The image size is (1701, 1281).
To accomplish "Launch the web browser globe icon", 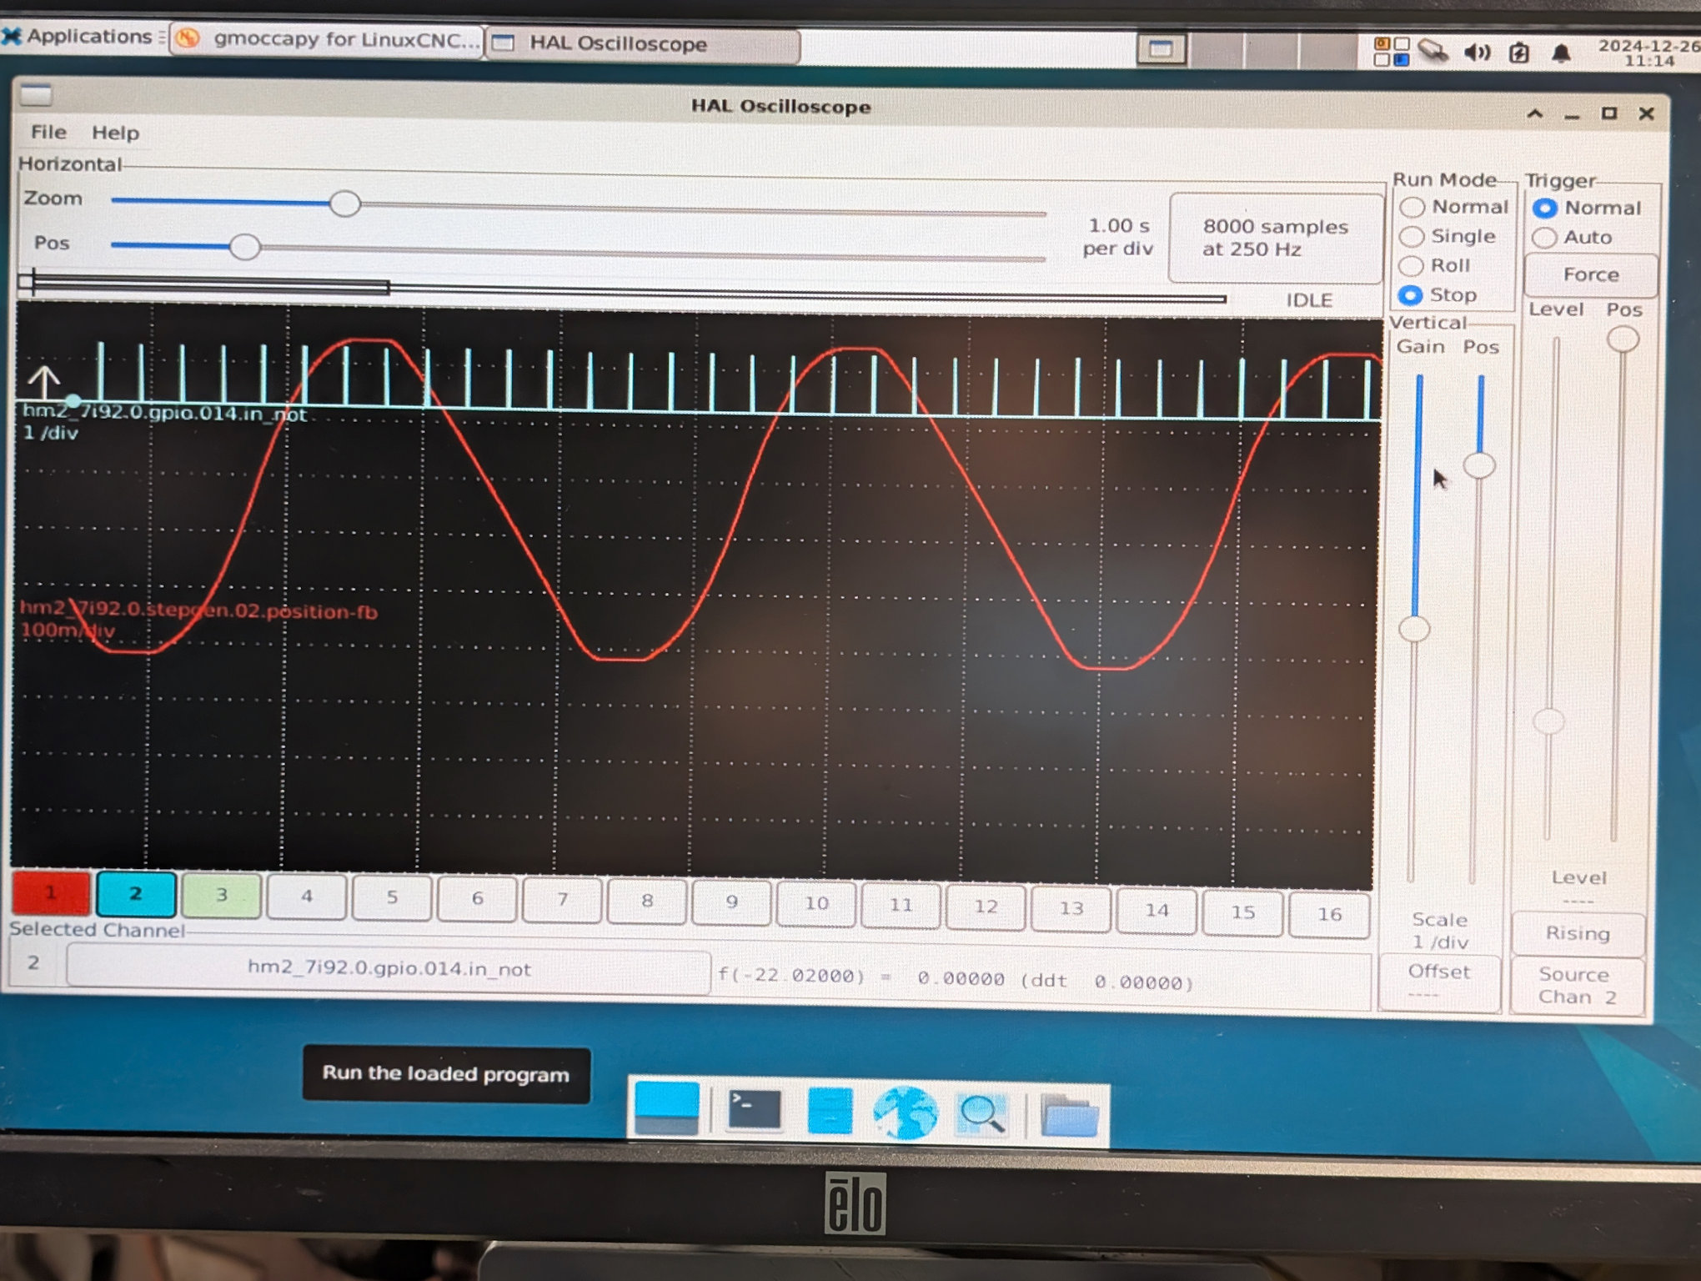I will (x=905, y=1113).
